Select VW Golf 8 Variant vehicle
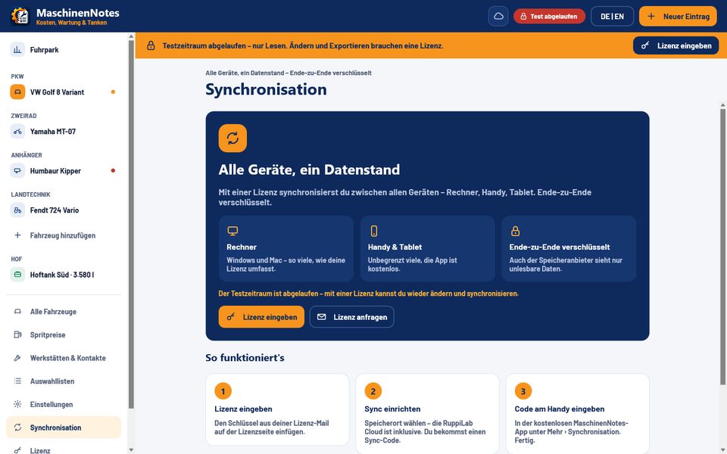This screenshot has width=727, height=454. click(64, 92)
